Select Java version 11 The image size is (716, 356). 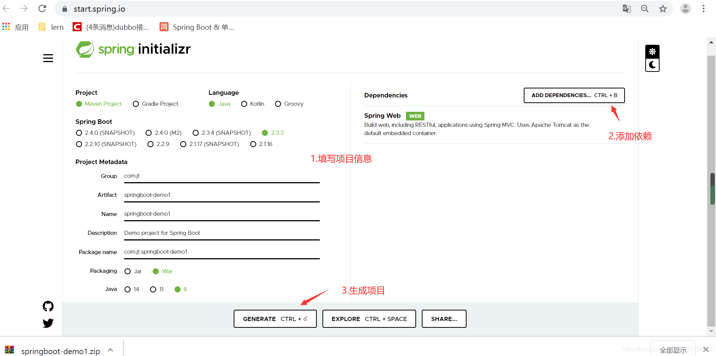(x=157, y=289)
